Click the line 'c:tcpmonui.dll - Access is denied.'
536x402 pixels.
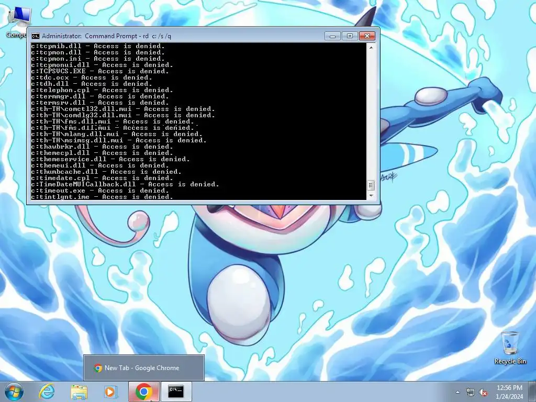click(102, 65)
